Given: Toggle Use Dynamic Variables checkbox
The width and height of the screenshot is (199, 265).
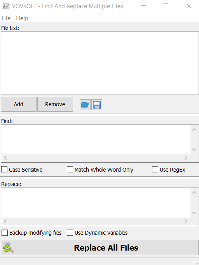Looking at the screenshot, I should (x=70, y=233).
